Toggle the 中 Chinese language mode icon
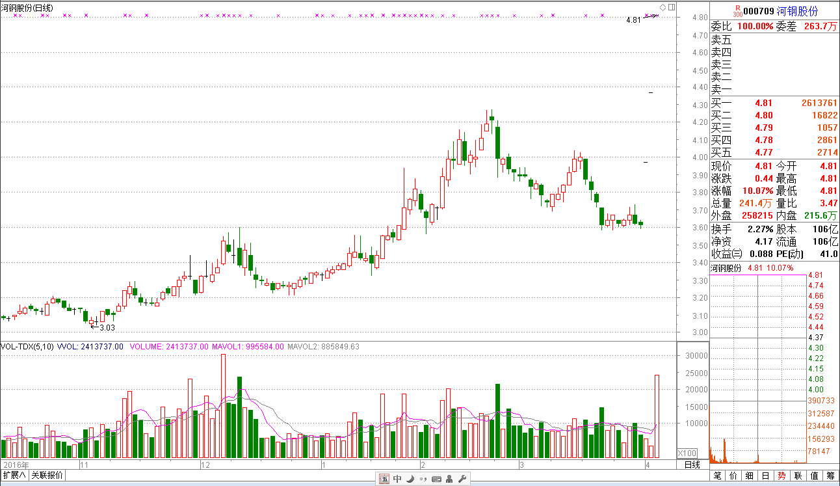840x486 pixels. tap(397, 479)
